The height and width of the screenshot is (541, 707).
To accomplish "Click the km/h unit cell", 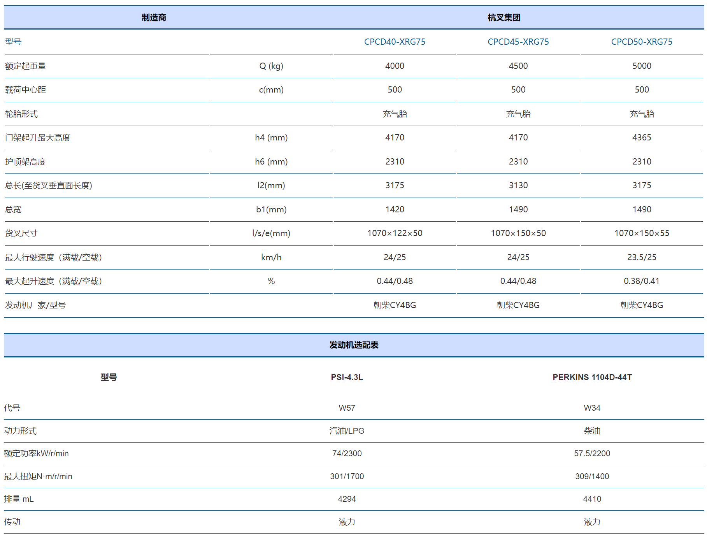I will 271,257.
